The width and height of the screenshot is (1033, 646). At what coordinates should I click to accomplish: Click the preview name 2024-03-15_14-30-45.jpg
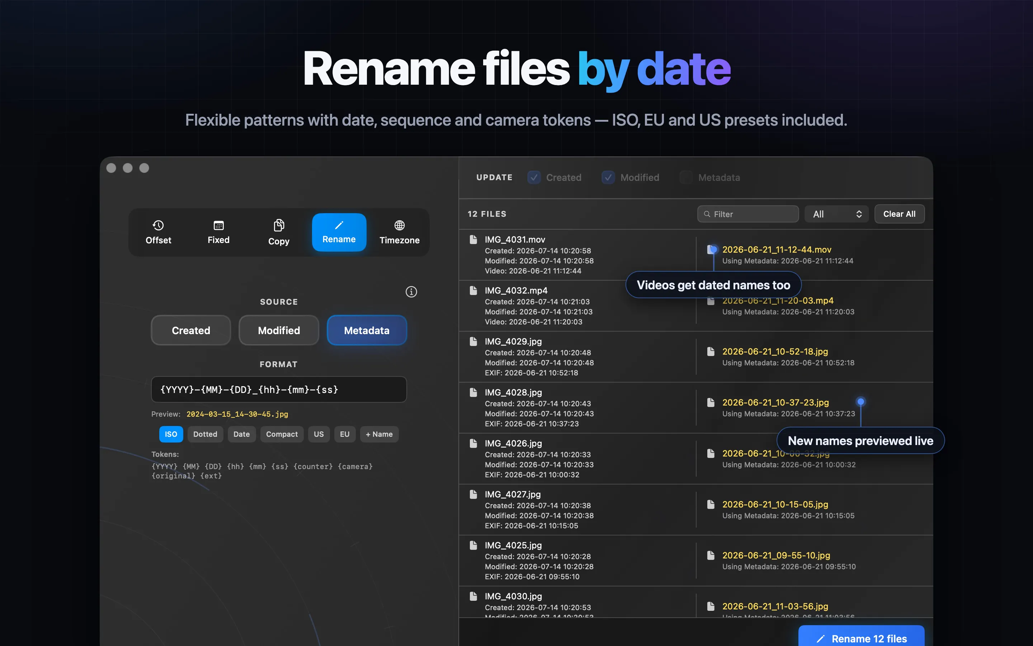click(237, 414)
